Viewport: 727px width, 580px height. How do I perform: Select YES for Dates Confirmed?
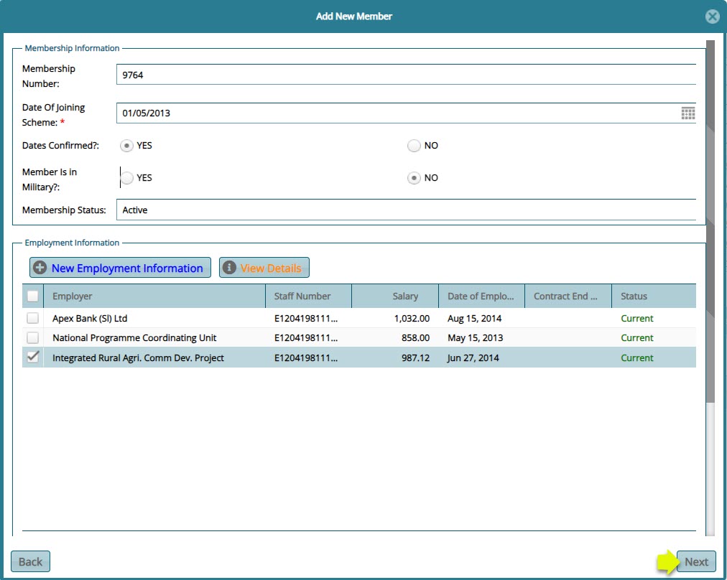[127, 146]
